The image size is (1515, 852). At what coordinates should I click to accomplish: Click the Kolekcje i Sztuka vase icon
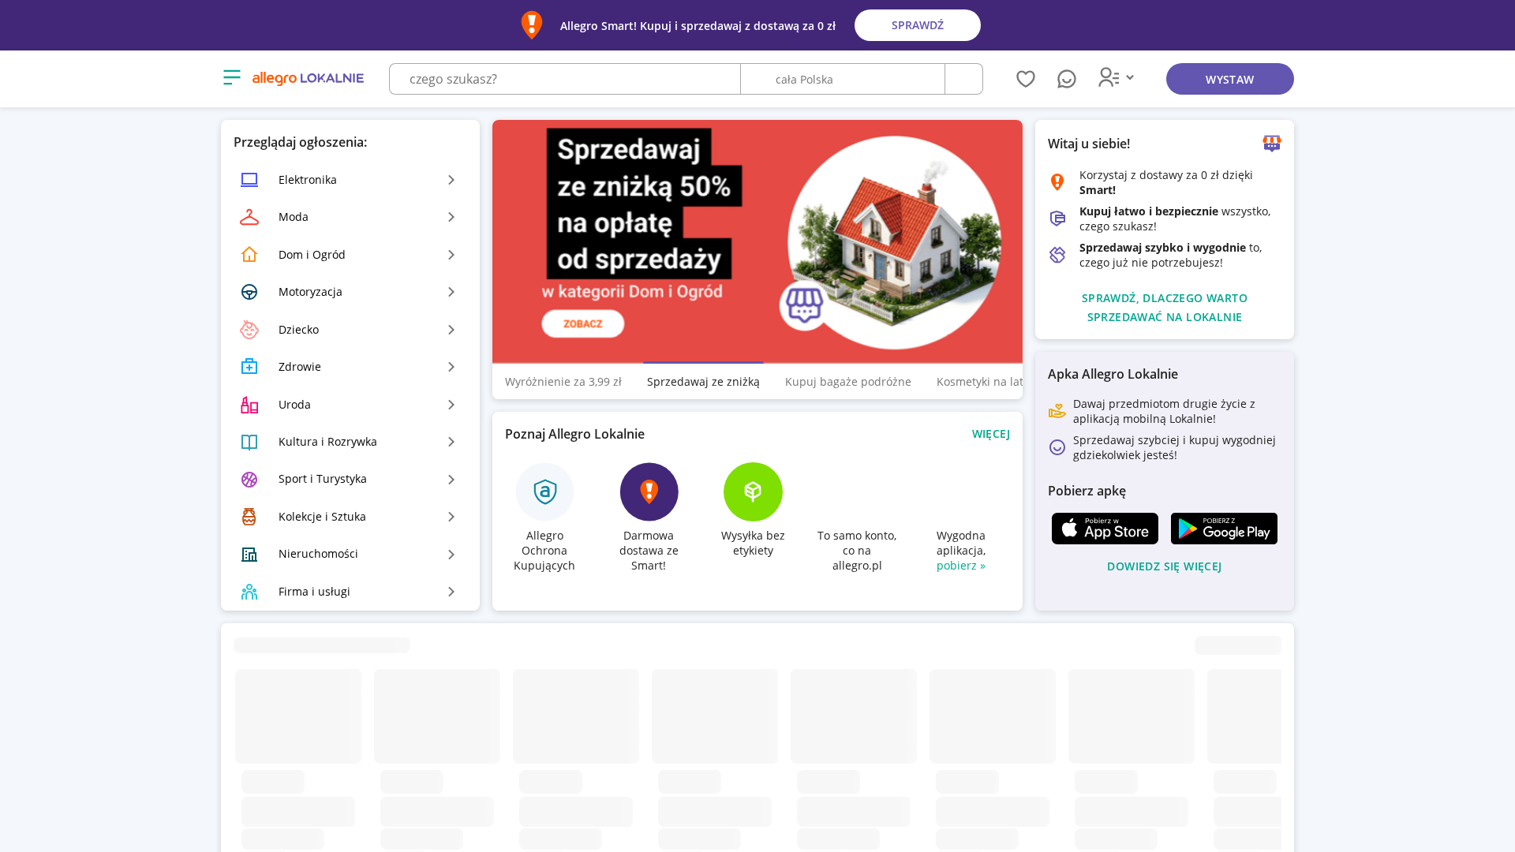click(x=249, y=517)
